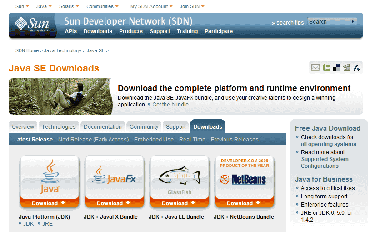Open the Downloads item in navigation bar
The height and width of the screenshot is (232, 375).
point(98,31)
